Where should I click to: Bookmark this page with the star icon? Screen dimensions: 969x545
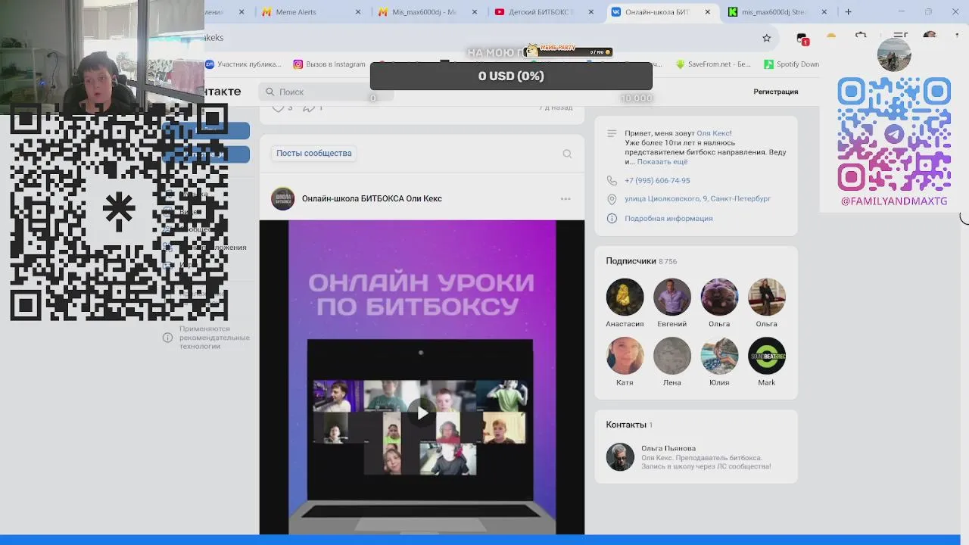point(766,38)
